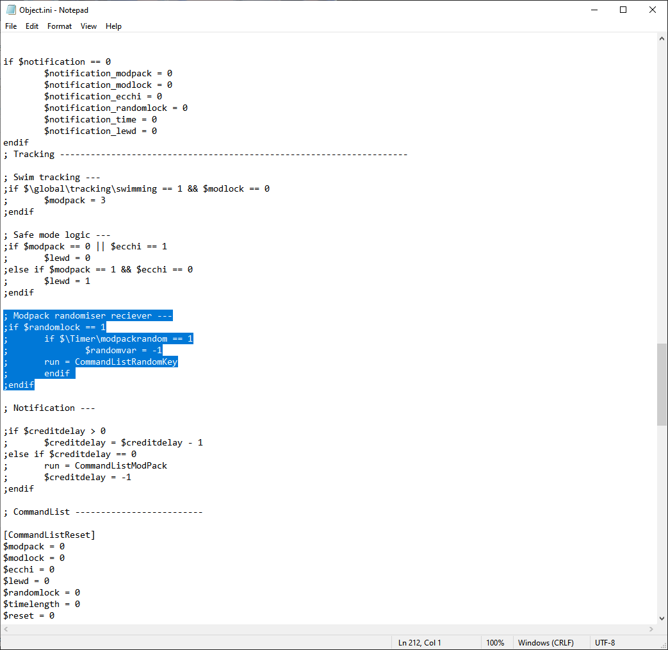Click the line '$creditdelay = -1'
This screenshot has width=668, height=650.
pyautogui.click(x=88, y=478)
